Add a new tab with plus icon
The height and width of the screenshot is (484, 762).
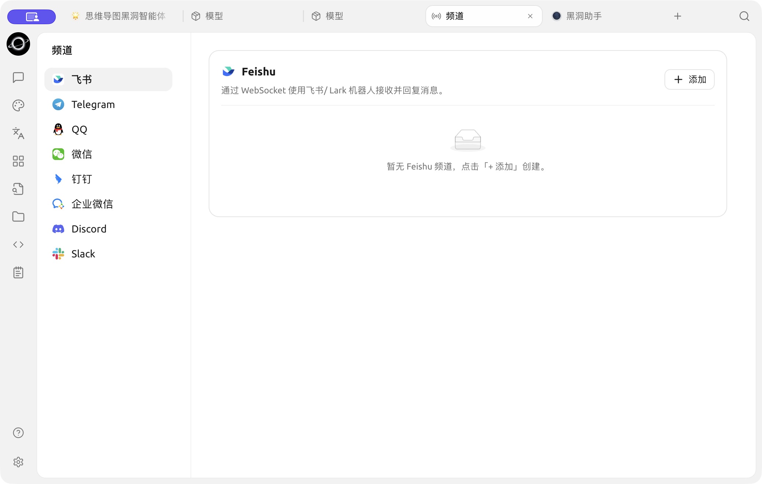pos(678,16)
